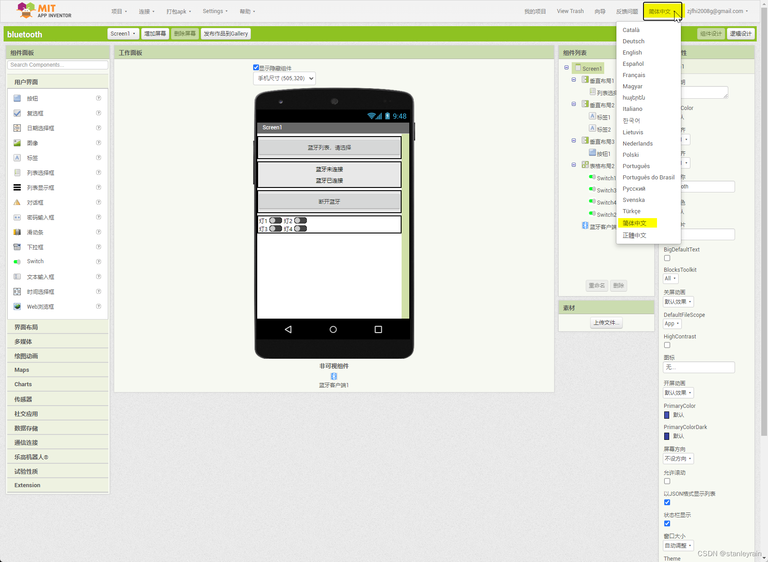The height and width of the screenshot is (562, 768).
Task: Open help for the Switch component
Action: tap(98, 262)
